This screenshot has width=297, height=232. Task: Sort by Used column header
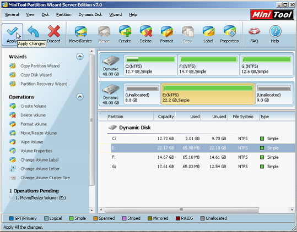(x=188, y=117)
